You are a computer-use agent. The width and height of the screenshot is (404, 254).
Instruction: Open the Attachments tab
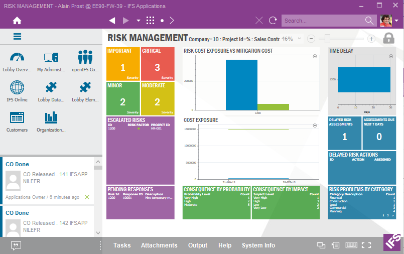click(159, 245)
